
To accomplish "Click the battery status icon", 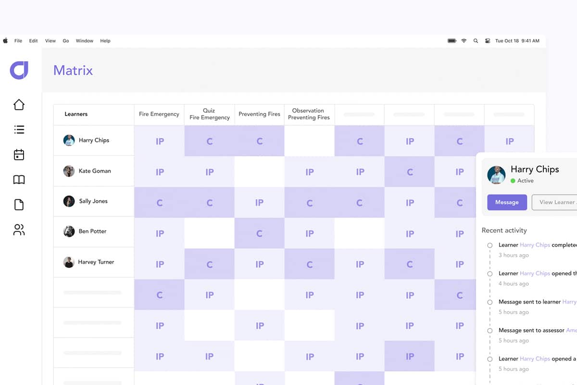I will pos(452,41).
